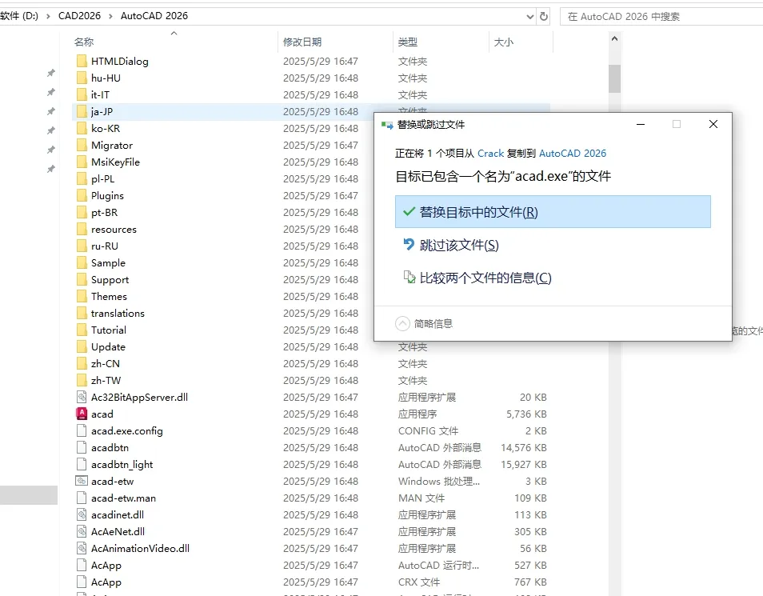Select the zh-TW folder icon
The height and width of the screenshot is (596, 763).
tap(82, 380)
